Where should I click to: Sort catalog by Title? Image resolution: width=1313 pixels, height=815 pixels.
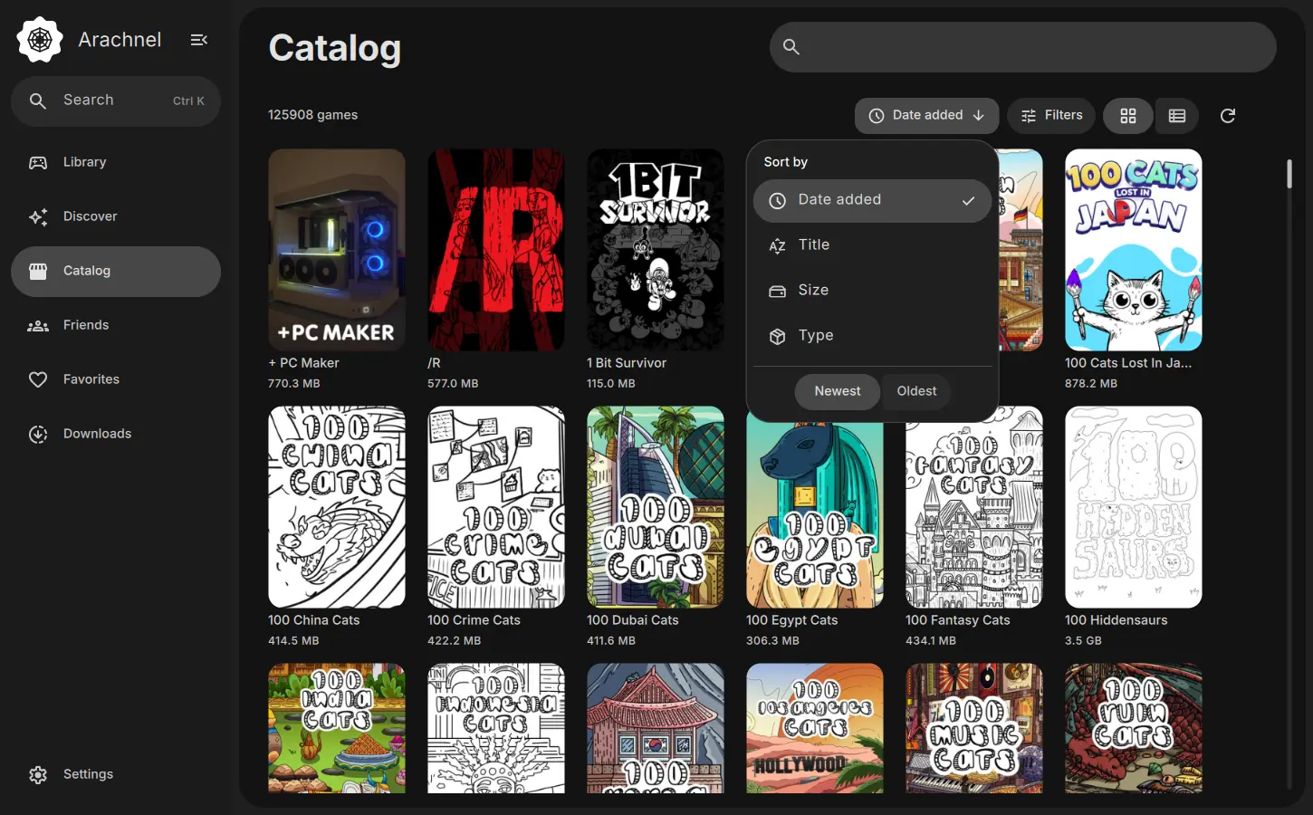click(872, 245)
